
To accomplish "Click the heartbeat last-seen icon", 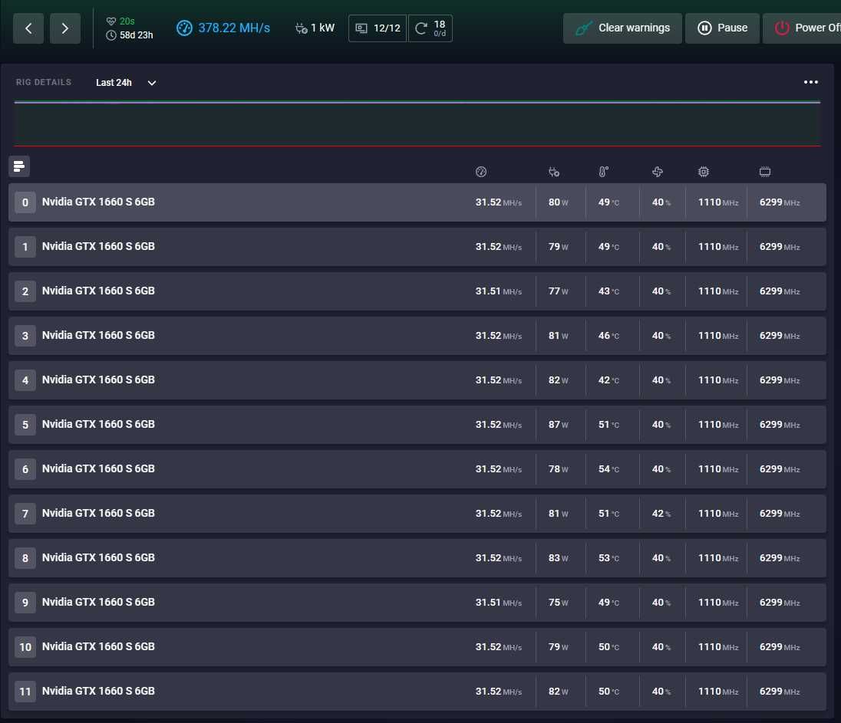I will click(x=111, y=21).
